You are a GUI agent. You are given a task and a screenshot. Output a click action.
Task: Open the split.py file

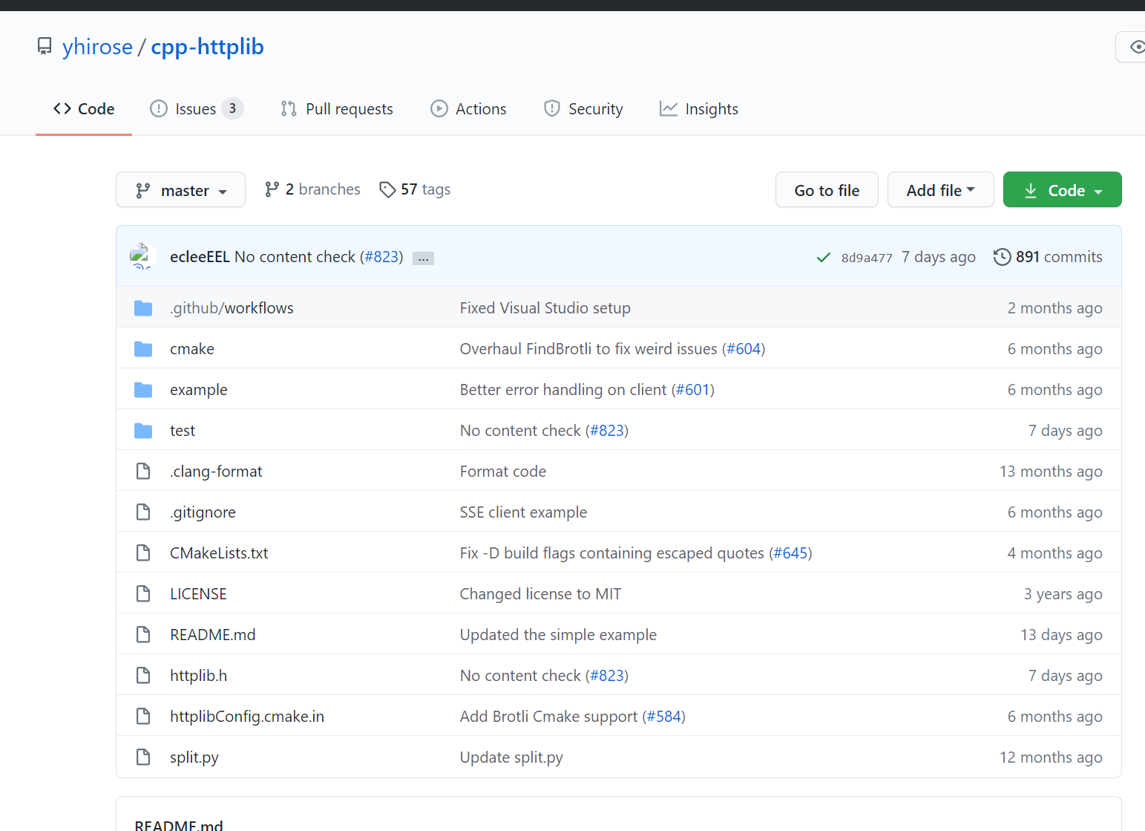coord(194,757)
